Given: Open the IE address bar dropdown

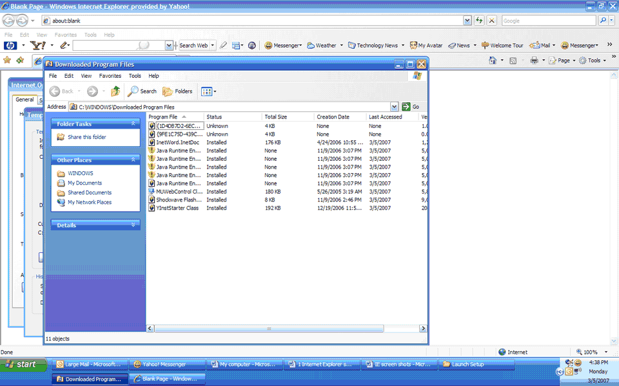Looking at the screenshot, I should tap(467, 21).
